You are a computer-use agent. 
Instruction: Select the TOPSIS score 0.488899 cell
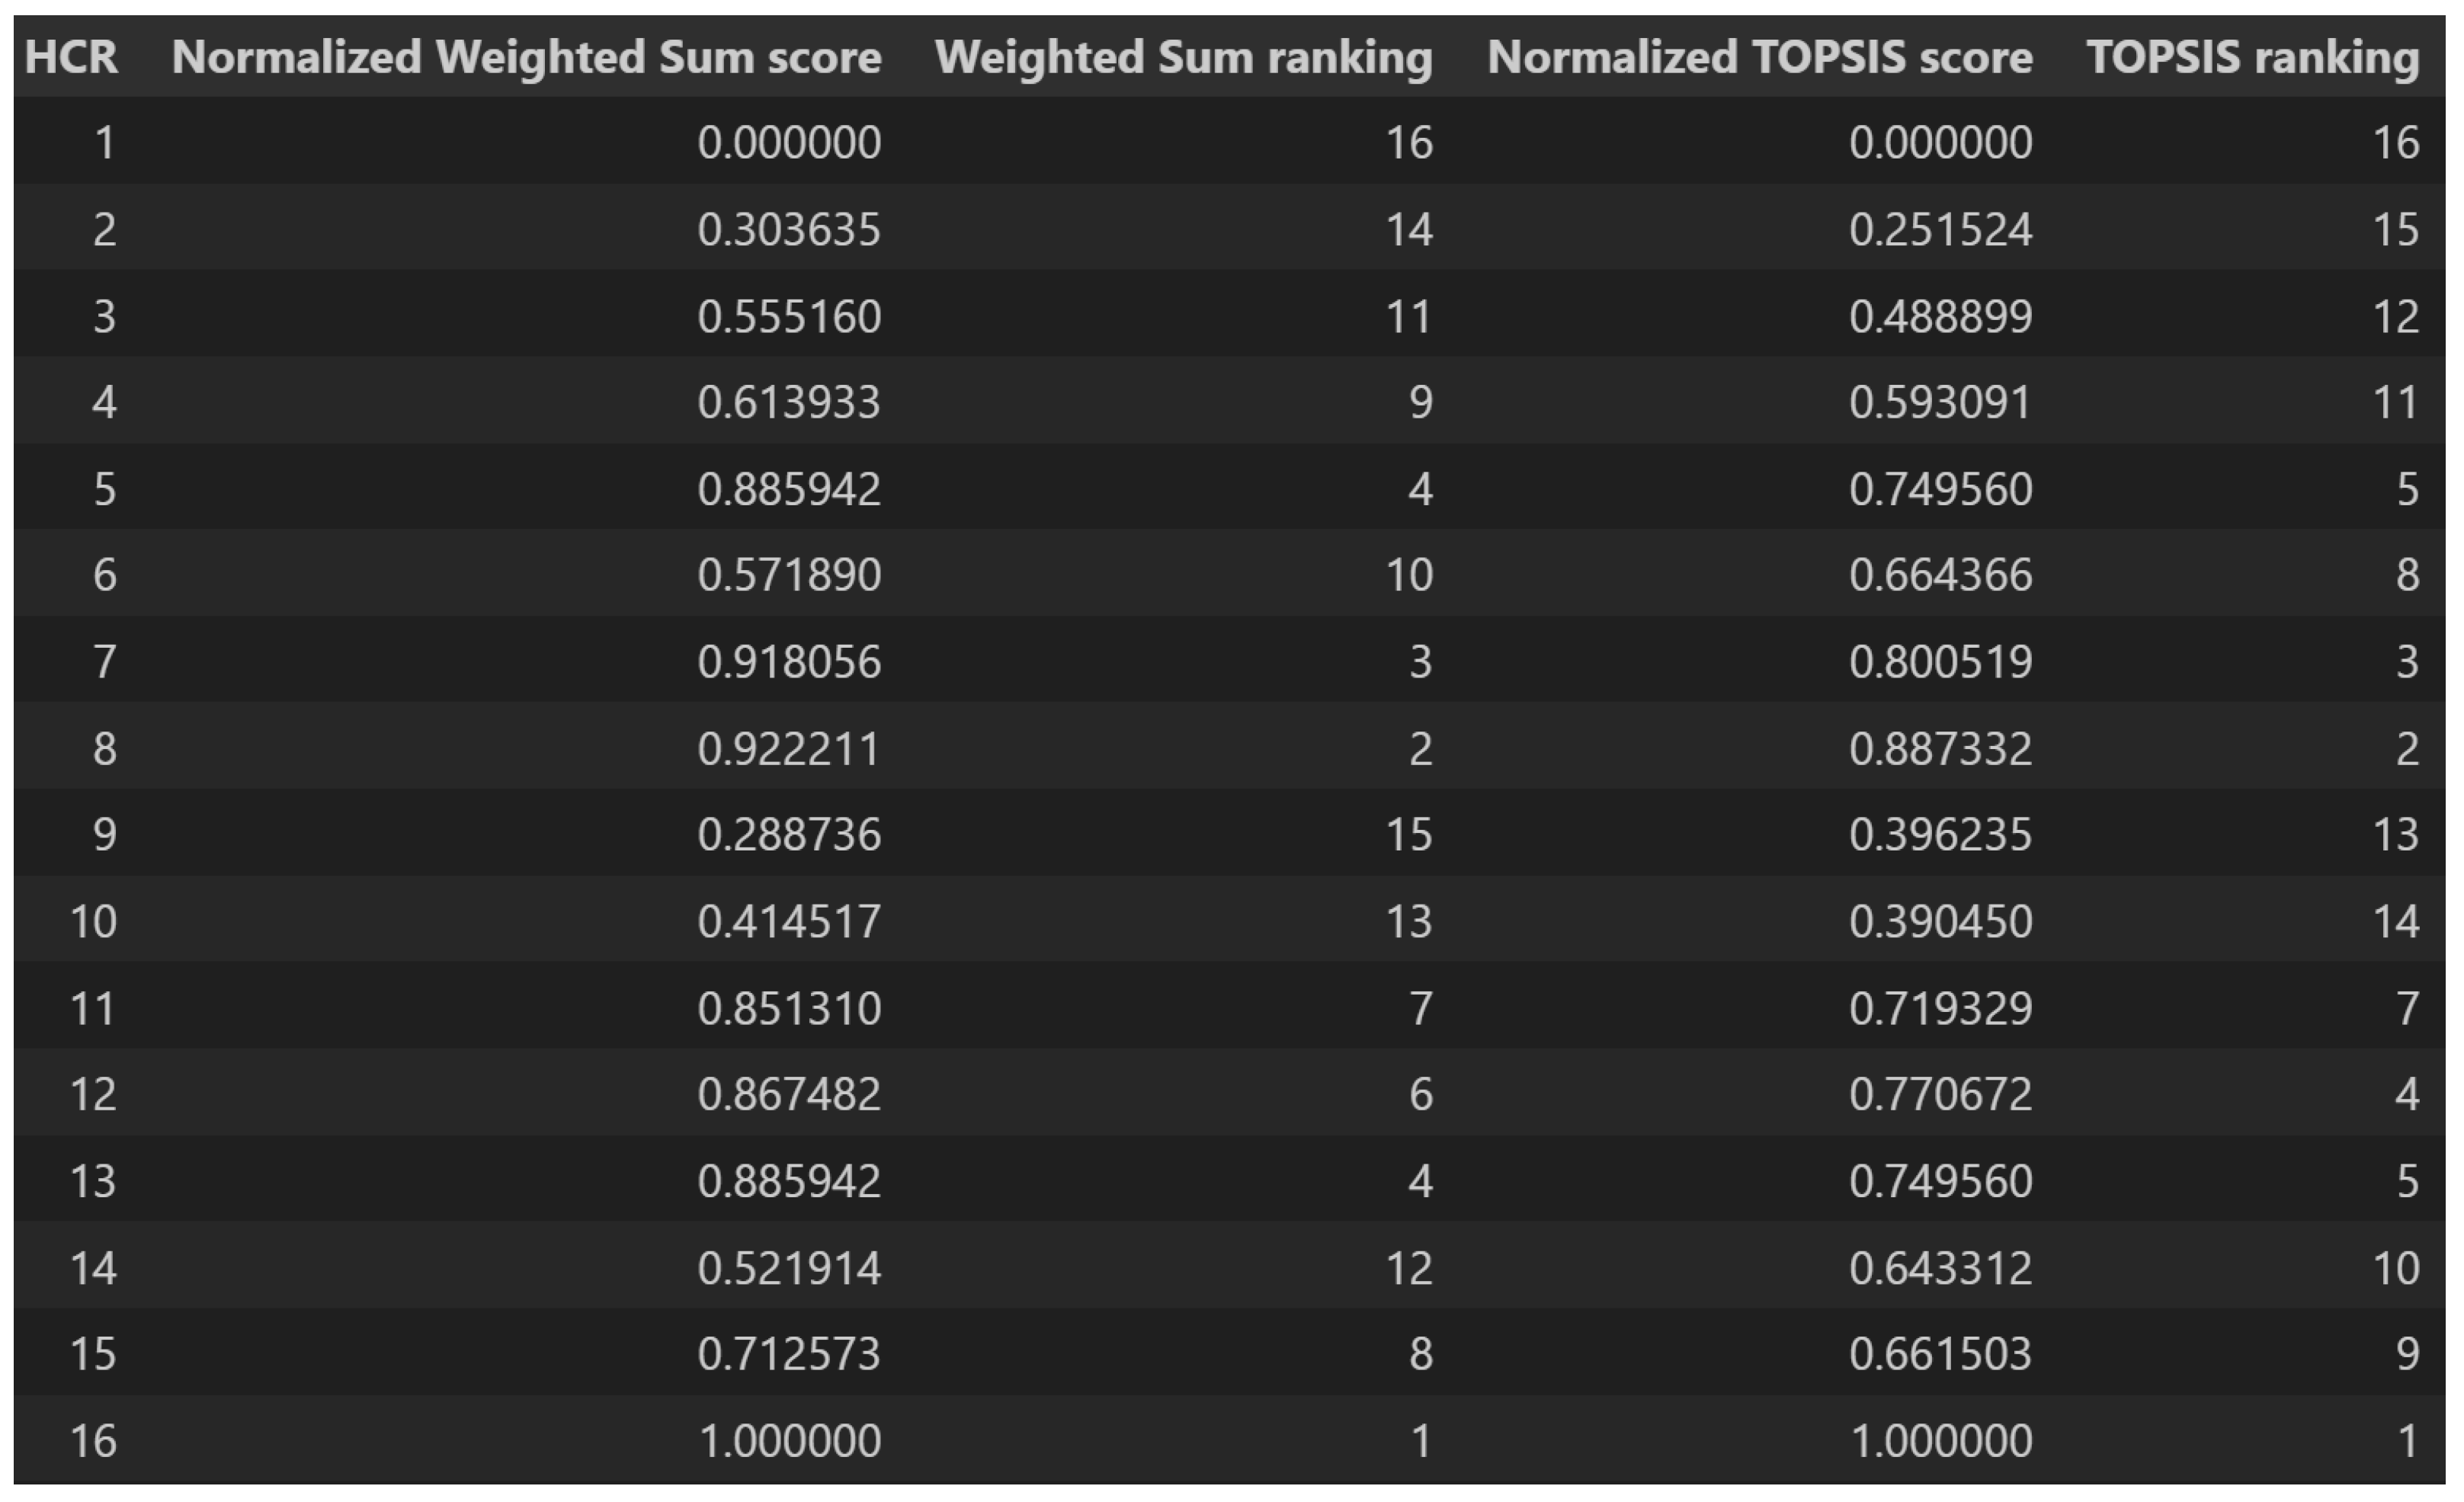(x=1940, y=317)
